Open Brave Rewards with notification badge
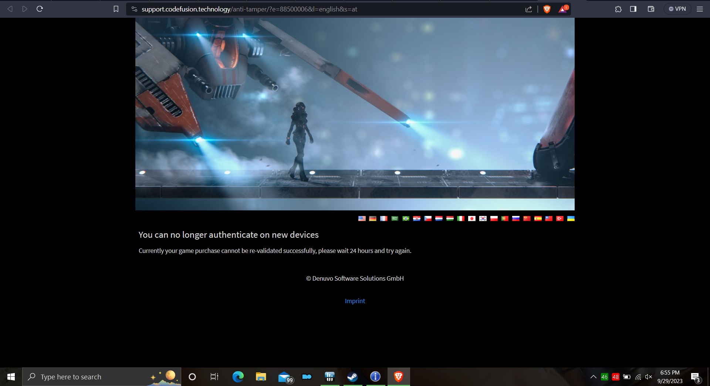Screen dimensions: 710x386 562,9
